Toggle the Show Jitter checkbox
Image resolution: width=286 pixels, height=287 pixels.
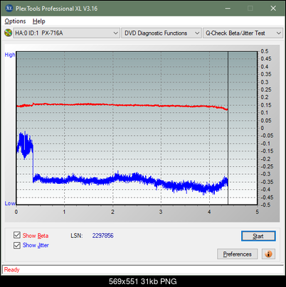(x=17, y=245)
